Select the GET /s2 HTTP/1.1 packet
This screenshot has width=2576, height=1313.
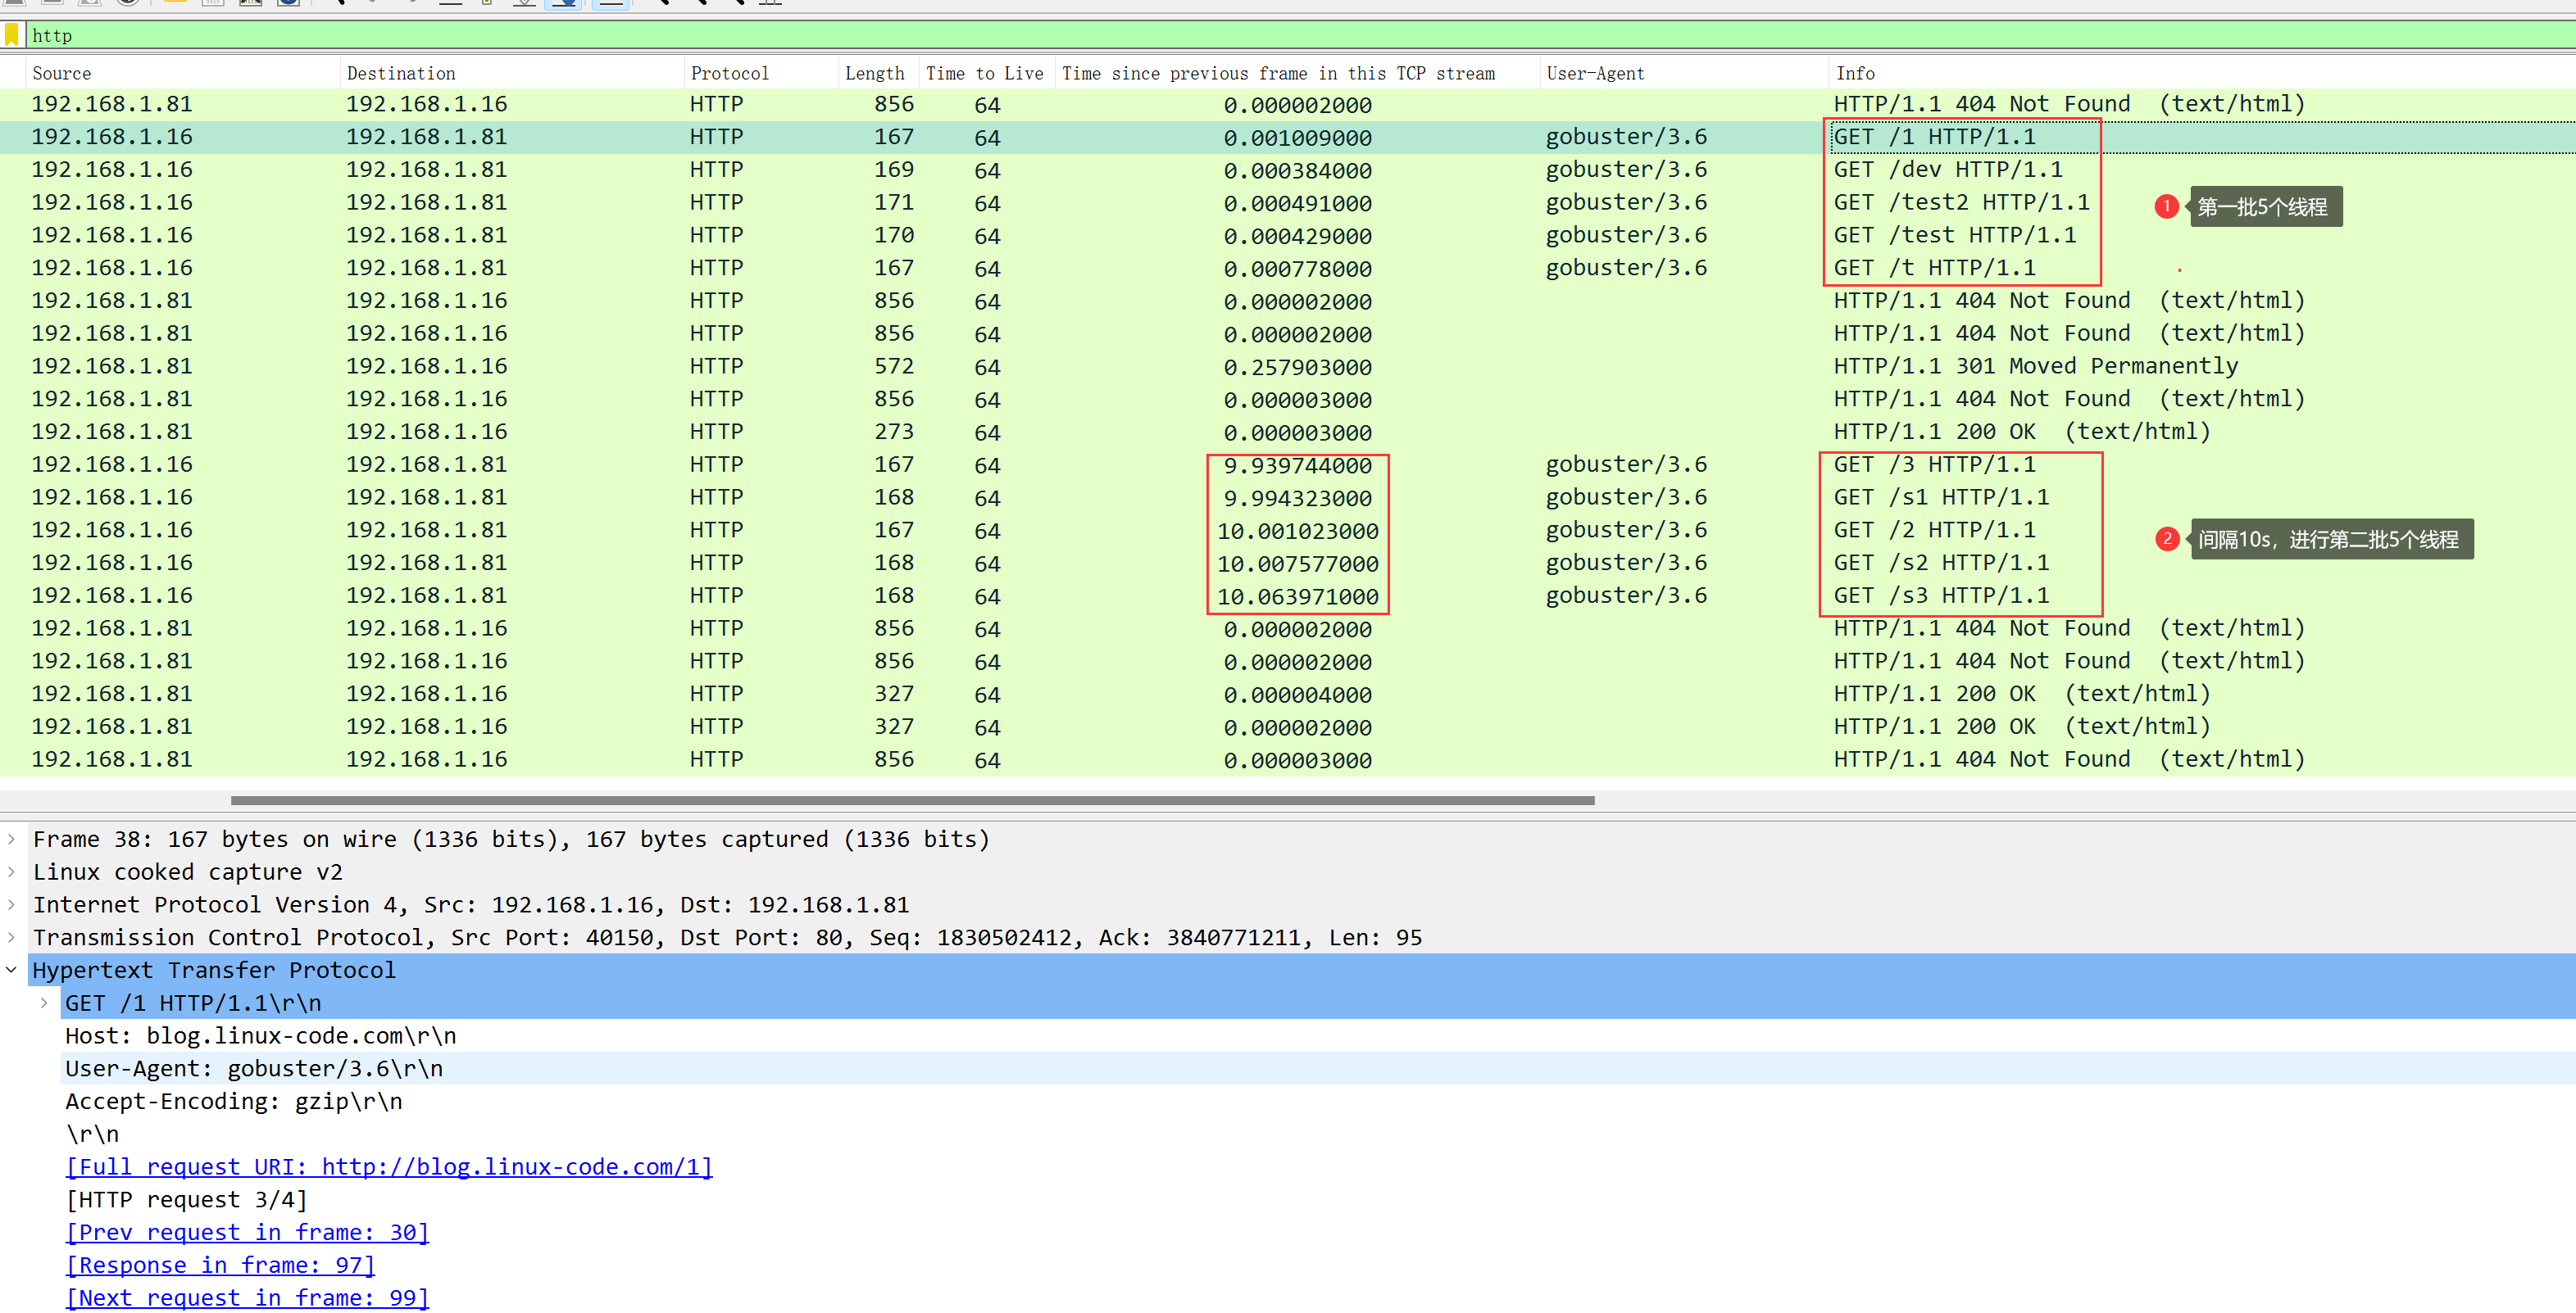[1288, 564]
